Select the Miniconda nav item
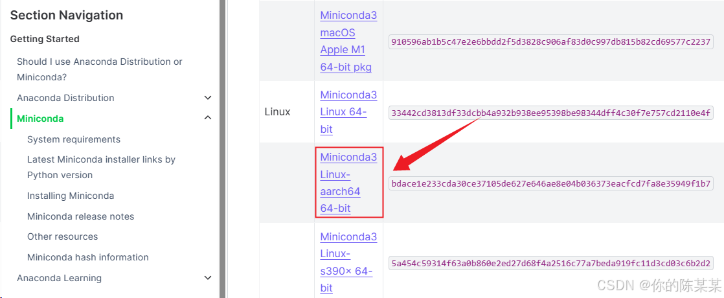This screenshot has height=298, width=724. coord(40,119)
